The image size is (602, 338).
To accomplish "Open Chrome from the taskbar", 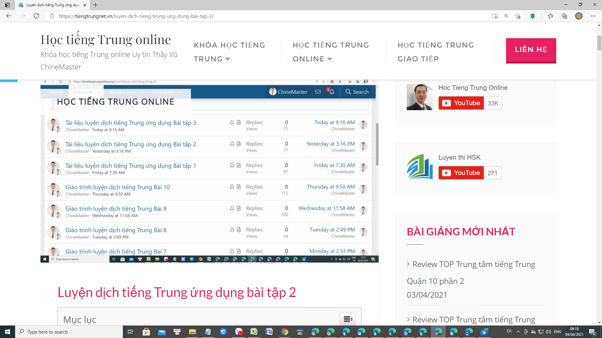I will [x=285, y=332].
